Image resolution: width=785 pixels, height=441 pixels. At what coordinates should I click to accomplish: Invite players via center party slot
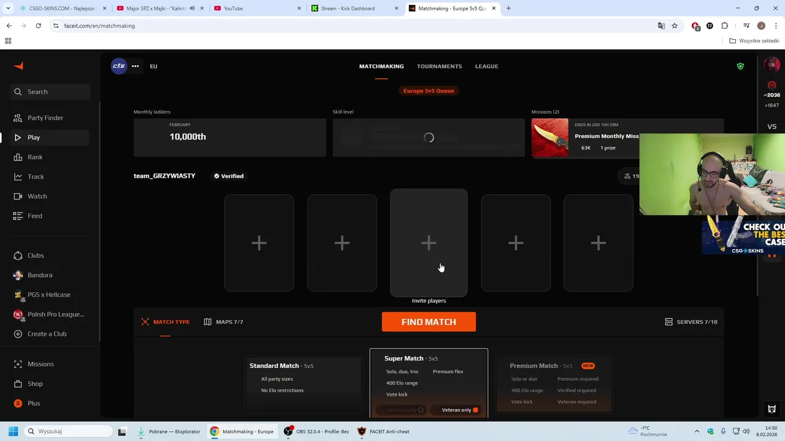429,243
